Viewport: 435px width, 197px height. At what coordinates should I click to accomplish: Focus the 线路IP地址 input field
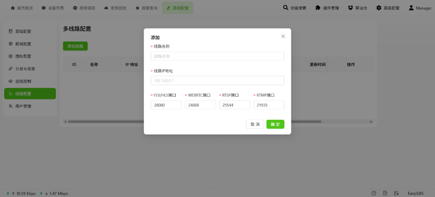pos(217,80)
